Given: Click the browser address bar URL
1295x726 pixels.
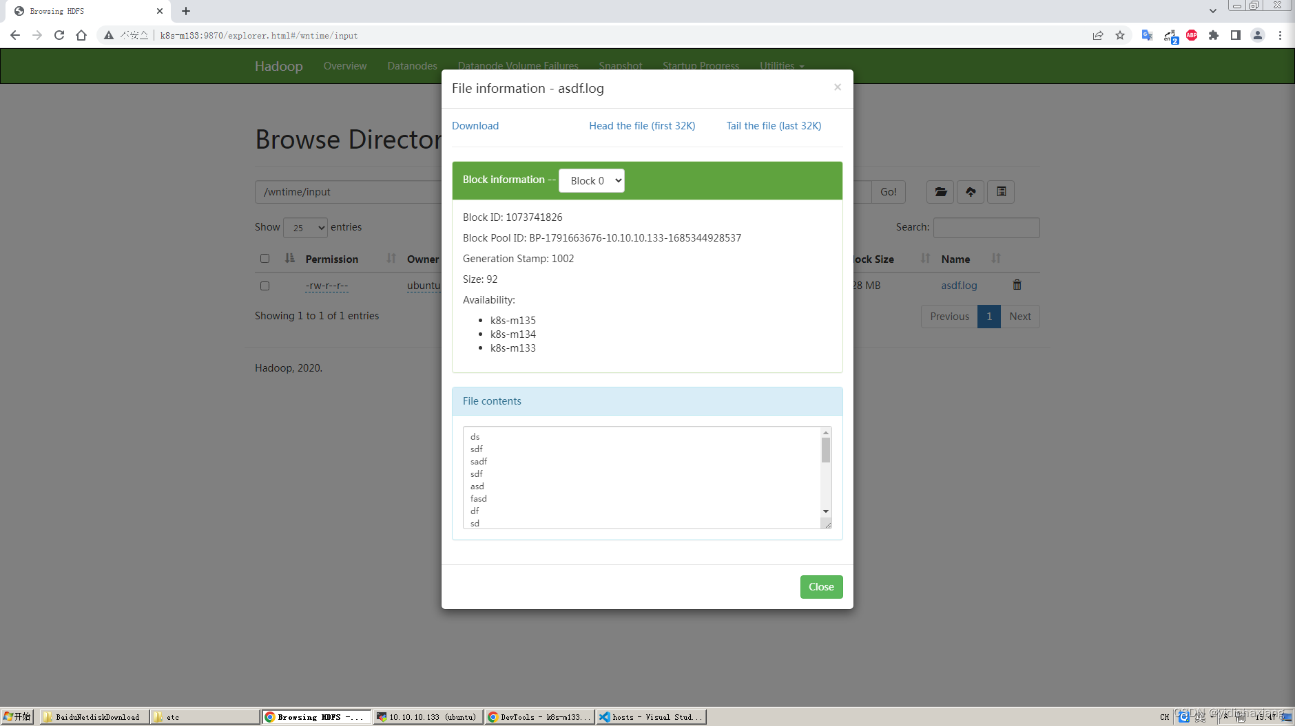Looking at the screenshot, I should tap(259, 36).
